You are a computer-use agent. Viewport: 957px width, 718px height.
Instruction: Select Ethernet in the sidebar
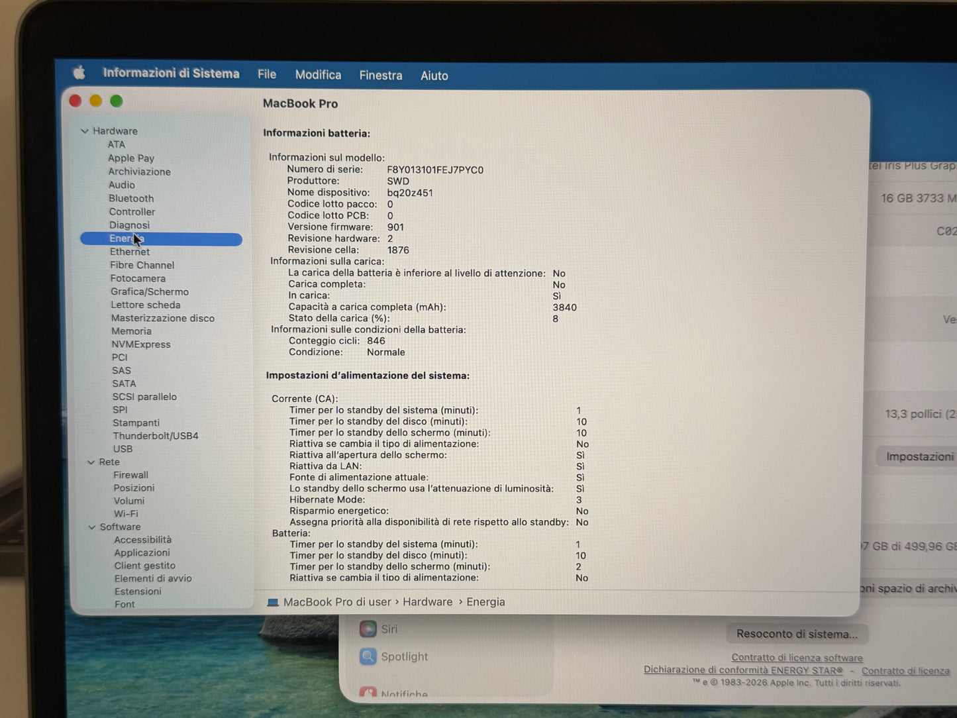130,252
